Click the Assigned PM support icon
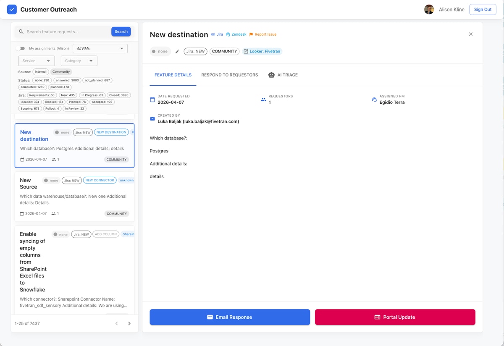The image size is (504, 346). 374,100
